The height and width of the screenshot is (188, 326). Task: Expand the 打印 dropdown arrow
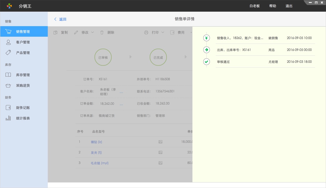pos(163,32)
